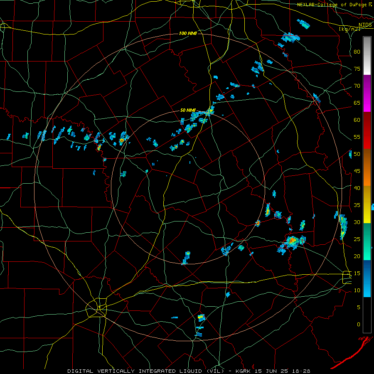Click the scale value 20
The width and height of the screenshot is (374, 374).
coord(357,256)
